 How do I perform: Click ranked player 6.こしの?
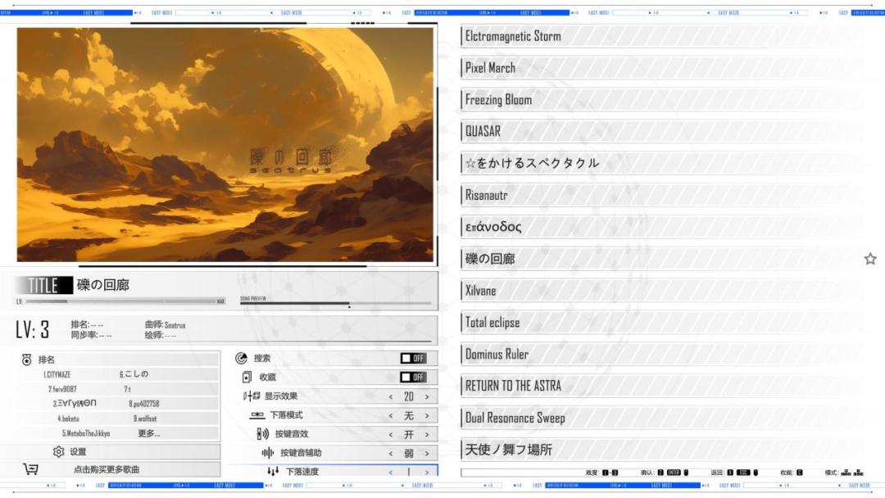[x=134, y=374]
